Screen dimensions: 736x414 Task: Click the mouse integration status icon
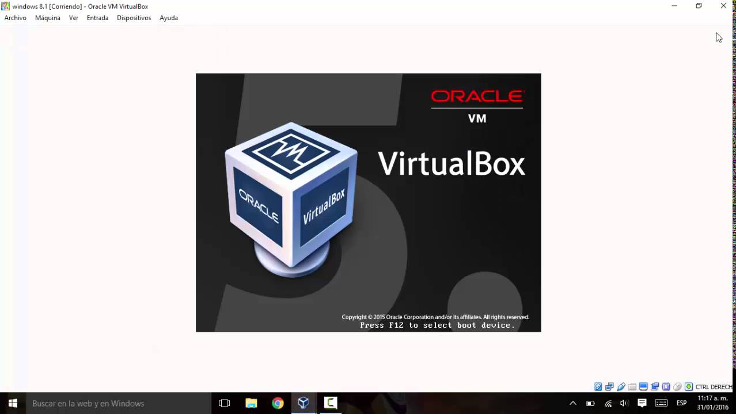pyautogui.click(x=677, y=387)
